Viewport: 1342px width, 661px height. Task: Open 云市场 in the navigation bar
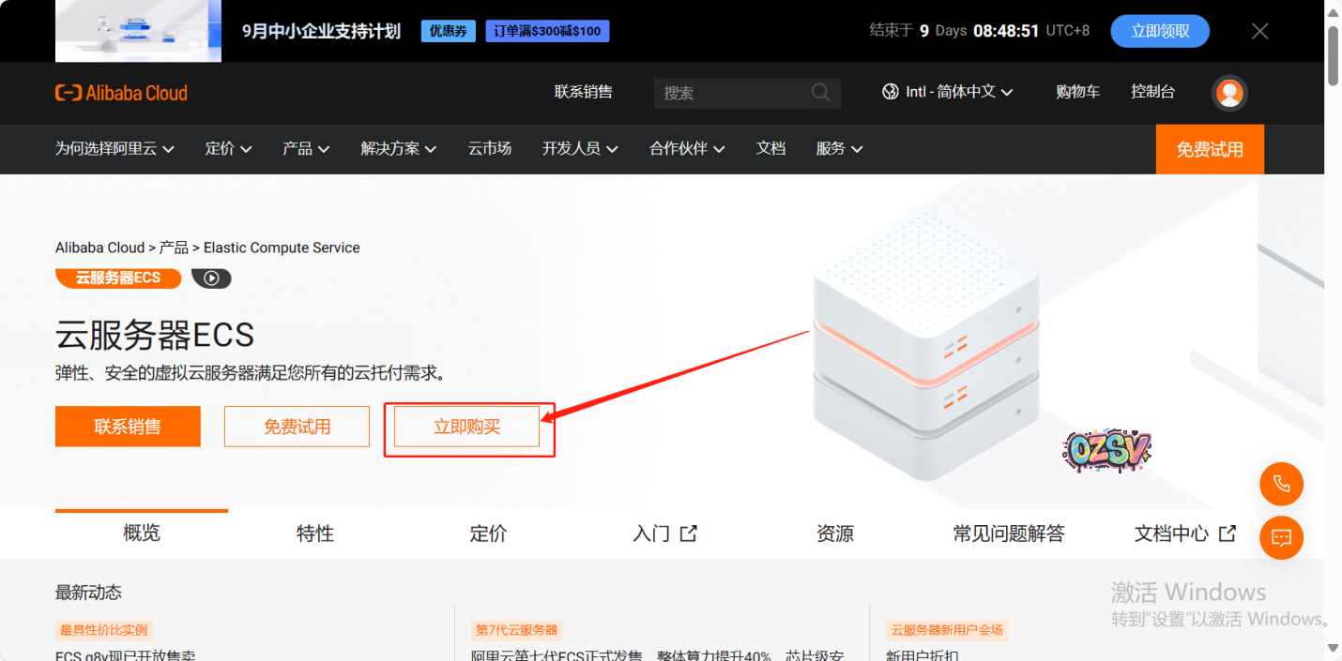point(490,148)
